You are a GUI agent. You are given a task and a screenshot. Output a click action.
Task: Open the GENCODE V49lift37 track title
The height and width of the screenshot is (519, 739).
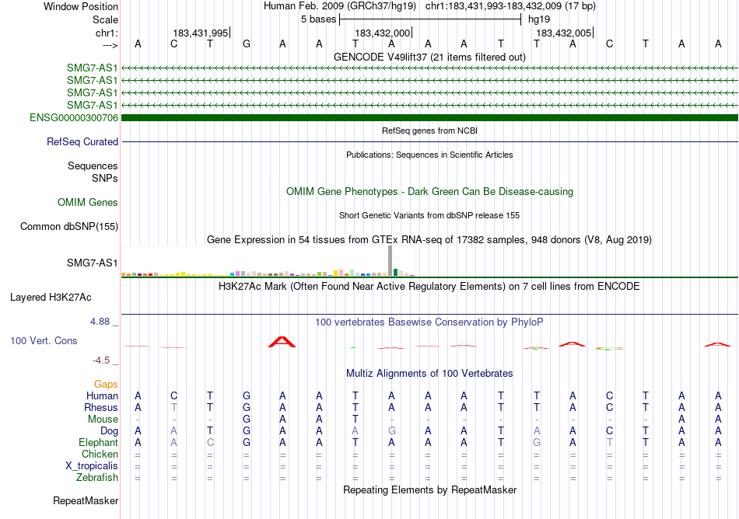429,57
